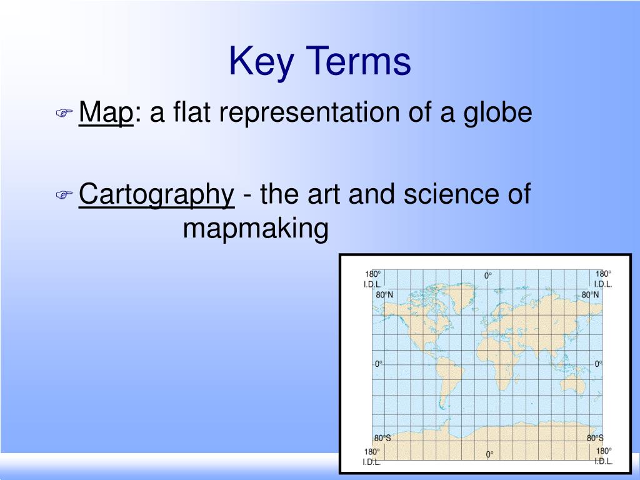Select the Key Terms slide title
This screenshot has width=640, height=480.
(320, 61)
